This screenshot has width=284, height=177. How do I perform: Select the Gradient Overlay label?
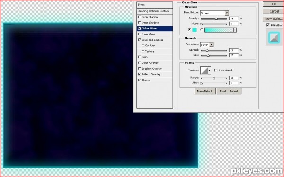(x=151, y=69)
